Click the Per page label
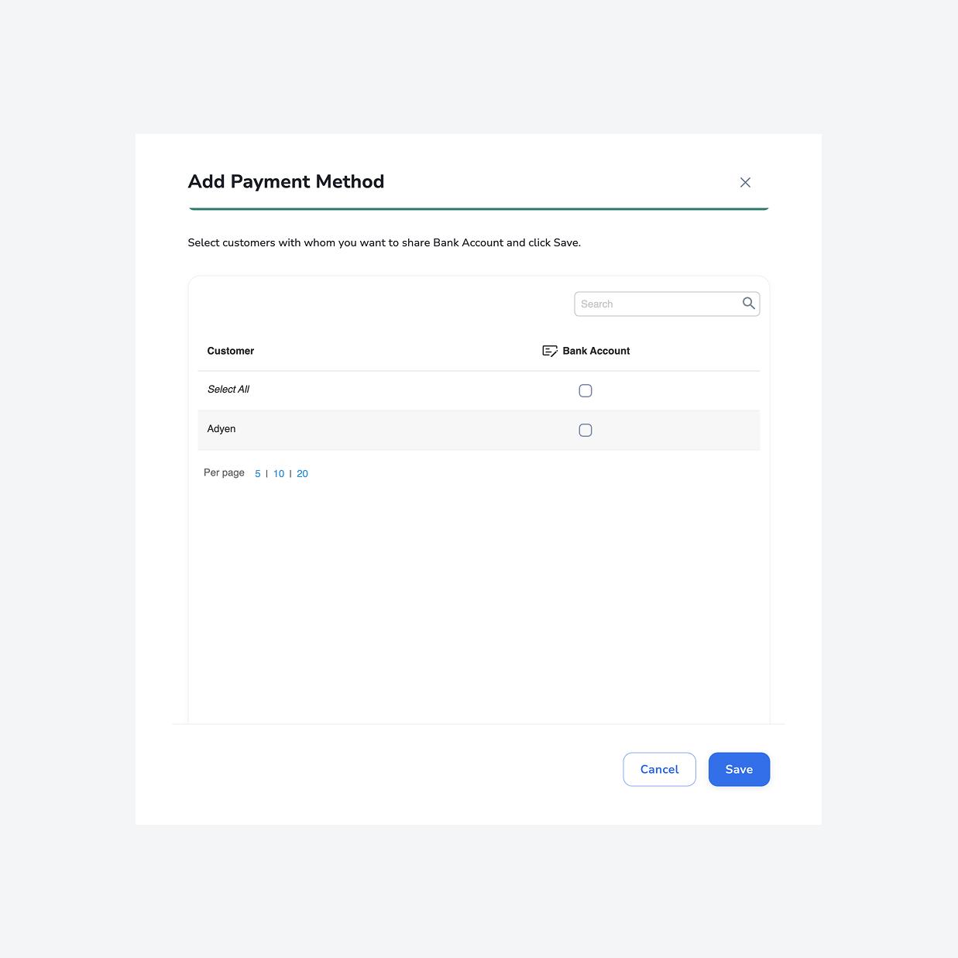This screenshot has height=958, width=958. tap(223, 472)
